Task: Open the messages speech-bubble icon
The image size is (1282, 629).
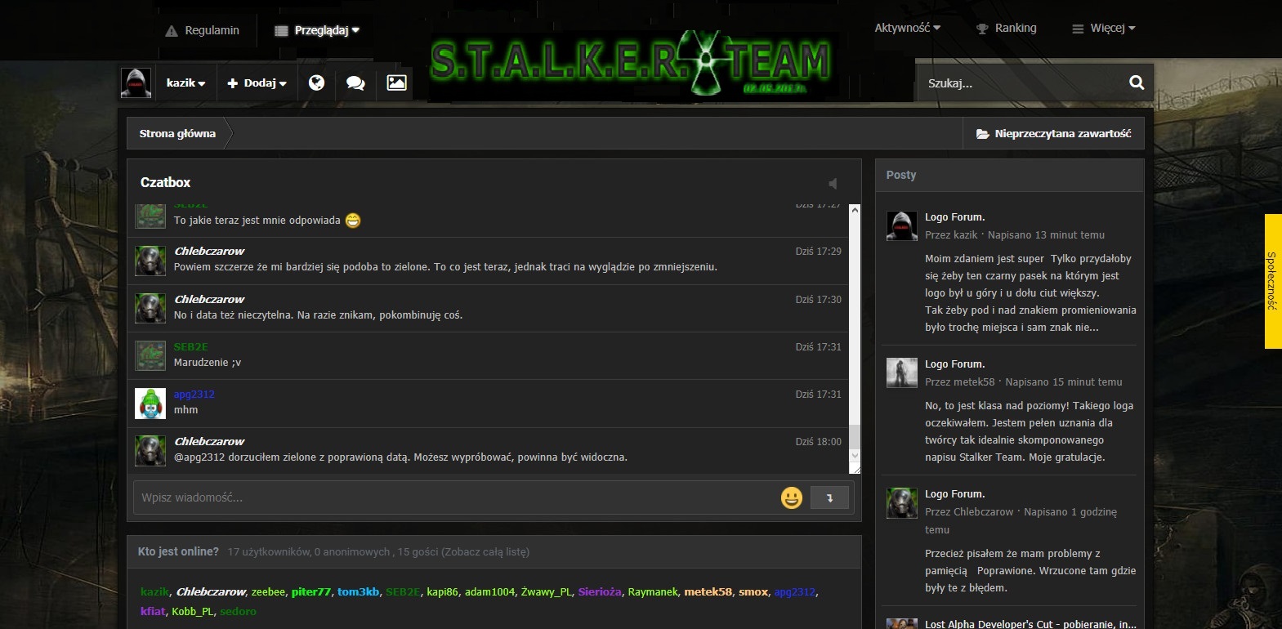Action: point(355,83)
